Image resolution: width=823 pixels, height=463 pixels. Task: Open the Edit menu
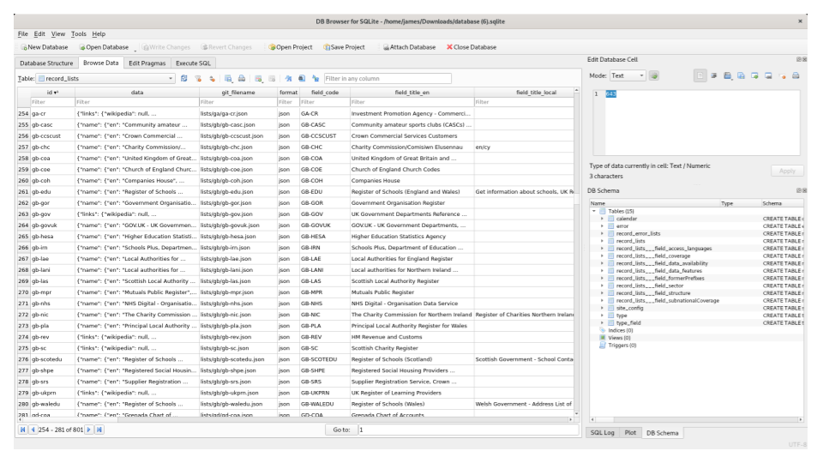39,33
